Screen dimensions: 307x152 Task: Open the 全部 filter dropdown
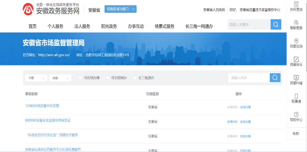(x=60, y=78)
